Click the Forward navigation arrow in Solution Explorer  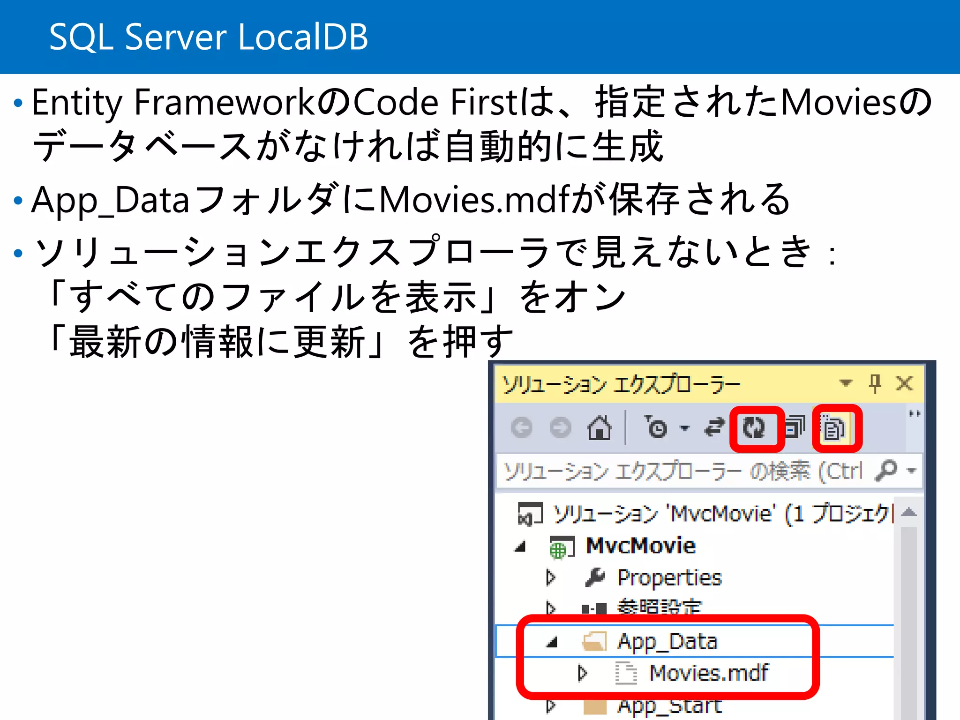[560, 427]
